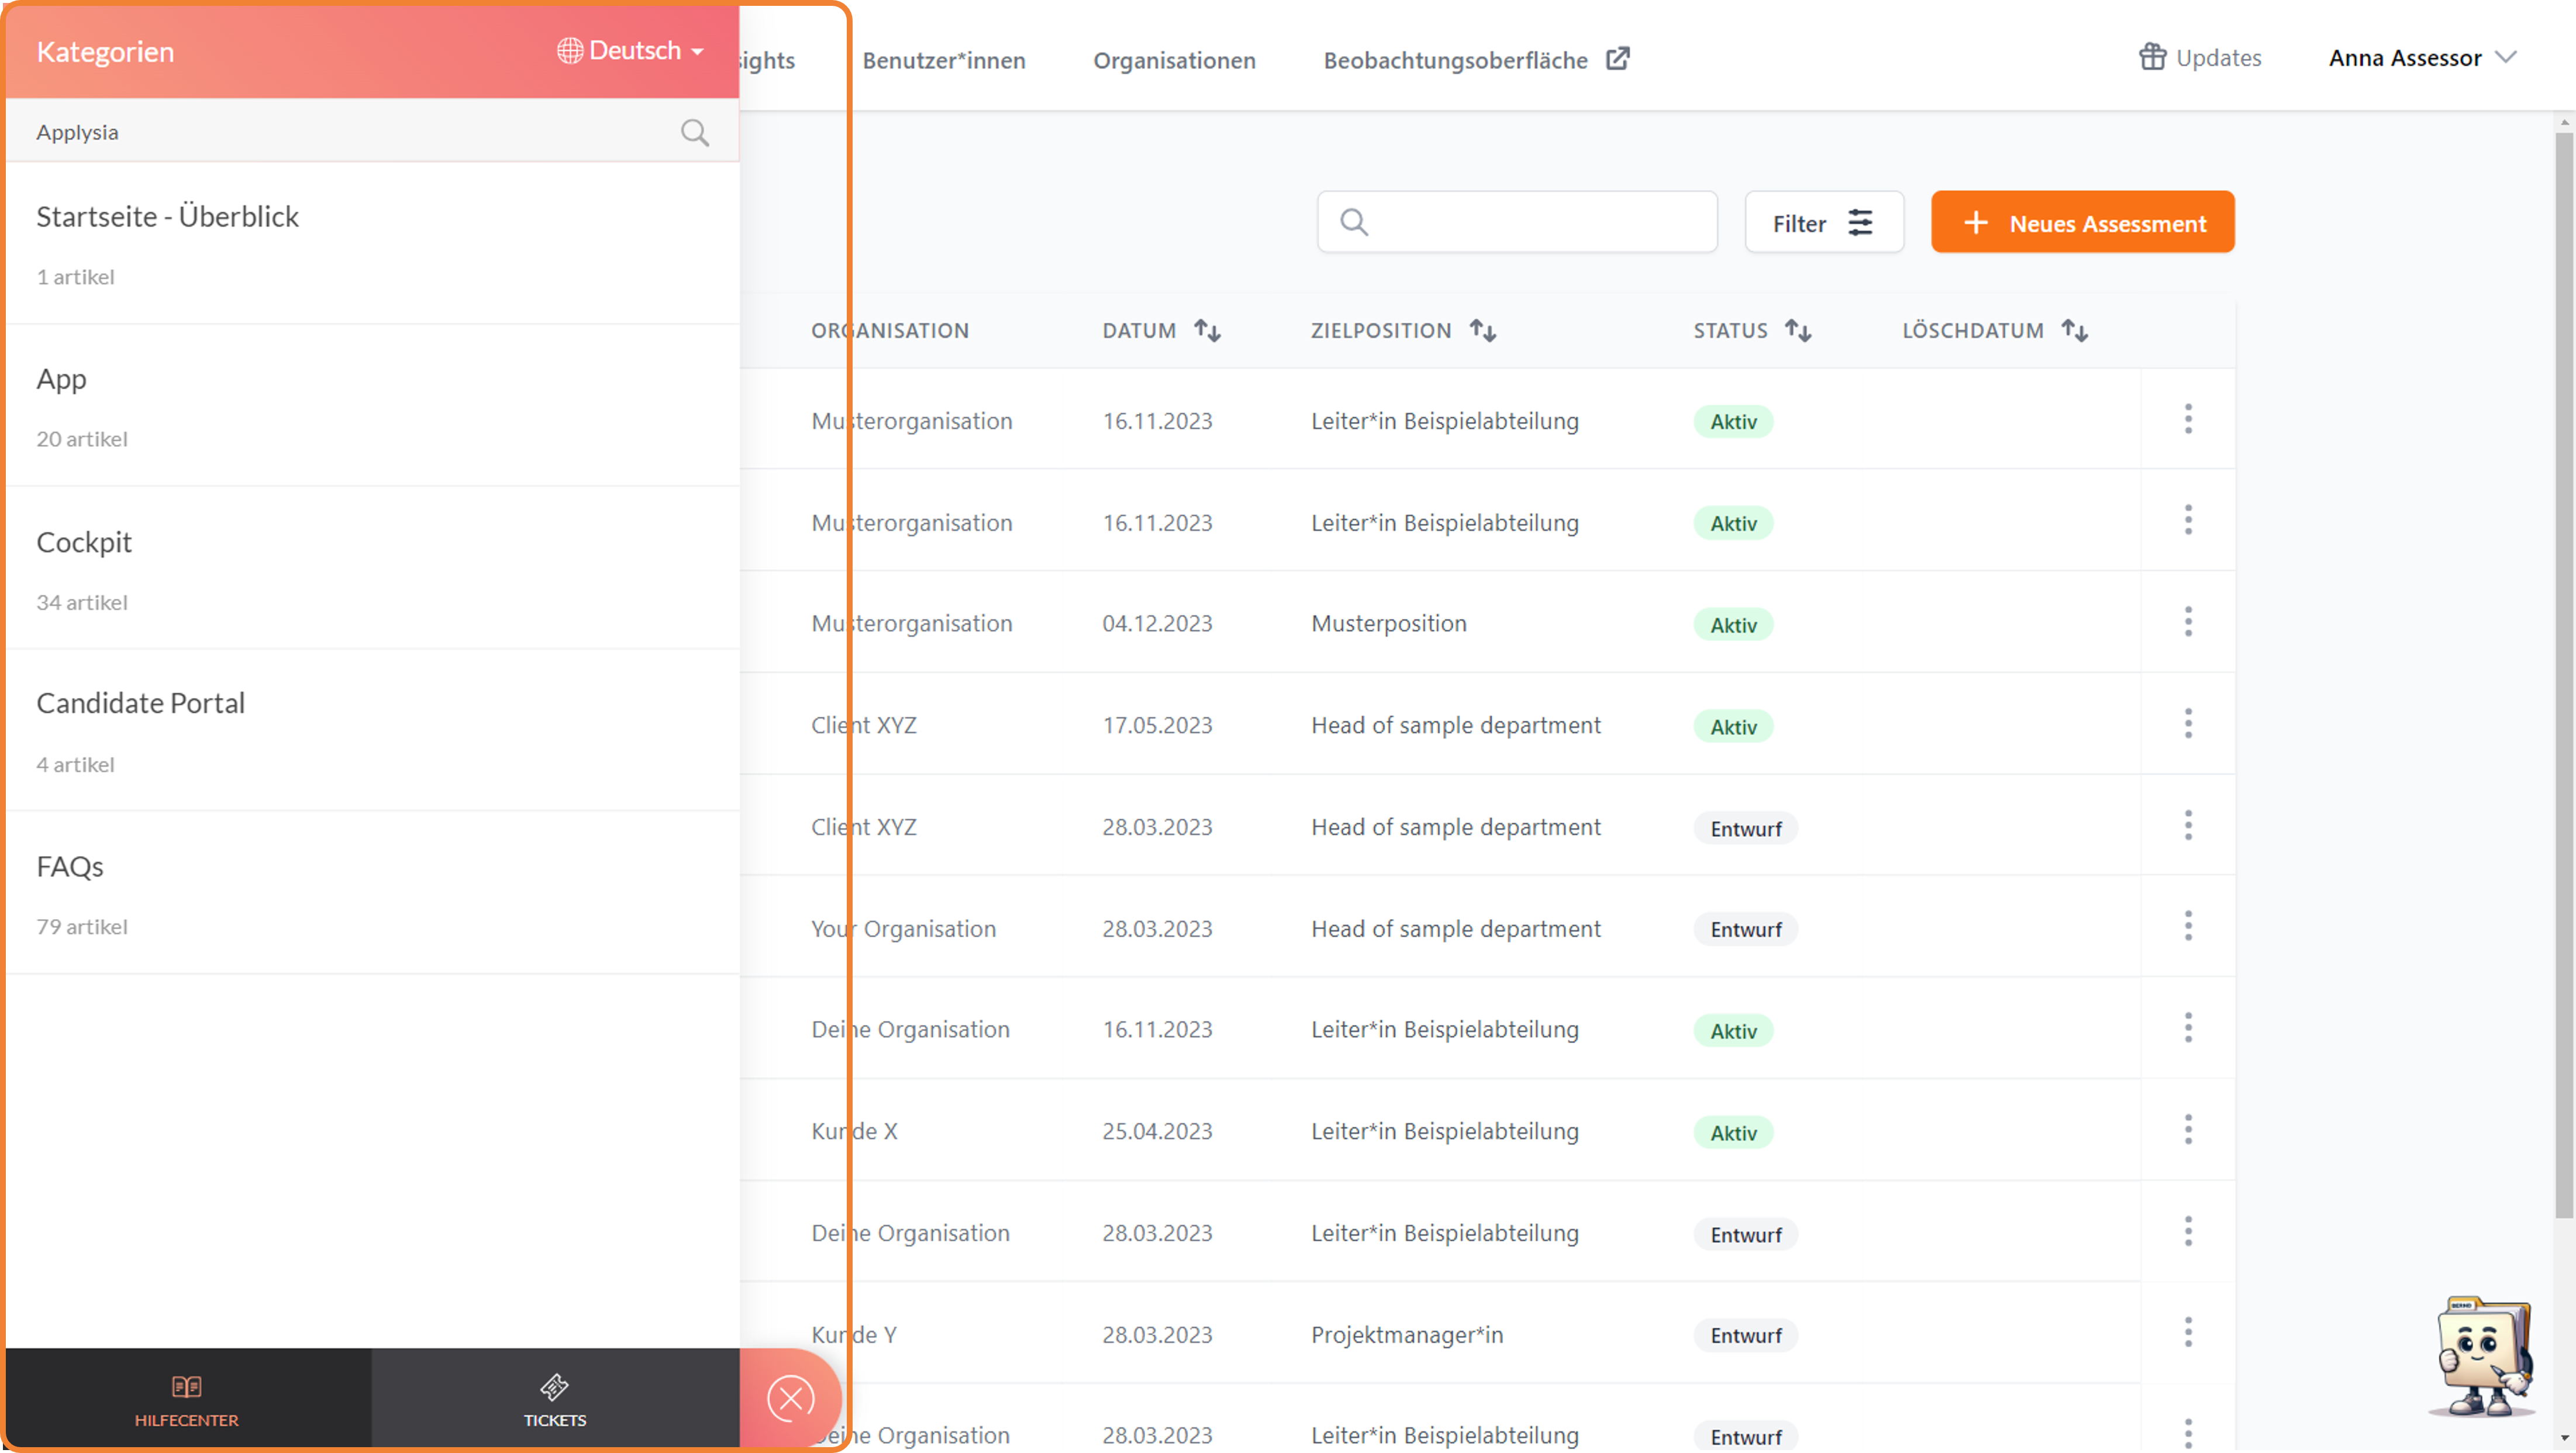Viewport: 2576px width, 1453px height.
Task: Click the date 17.05.2023
Action: point(1157,725)
